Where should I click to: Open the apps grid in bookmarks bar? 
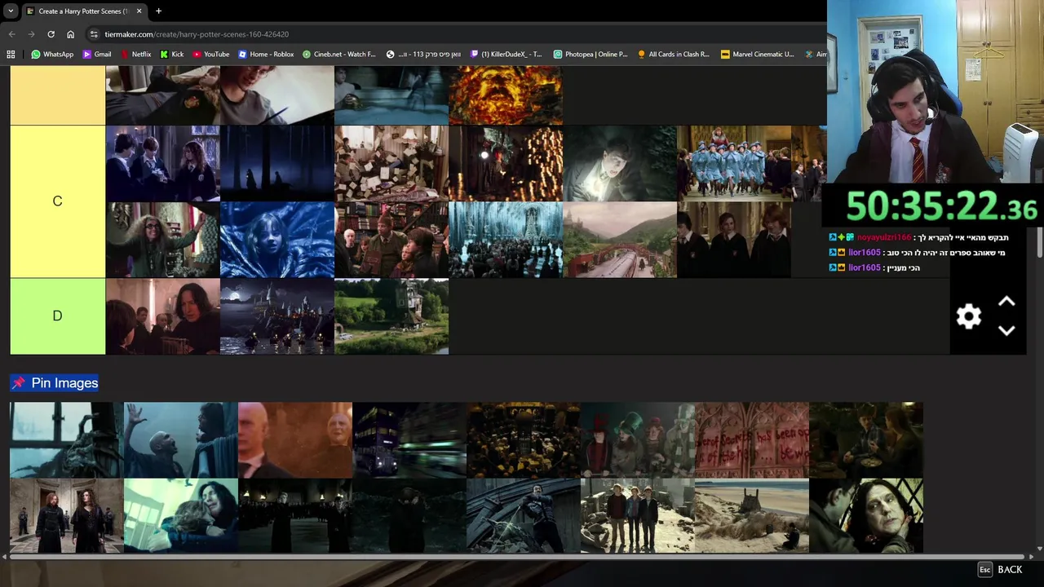tap(11, 55)
